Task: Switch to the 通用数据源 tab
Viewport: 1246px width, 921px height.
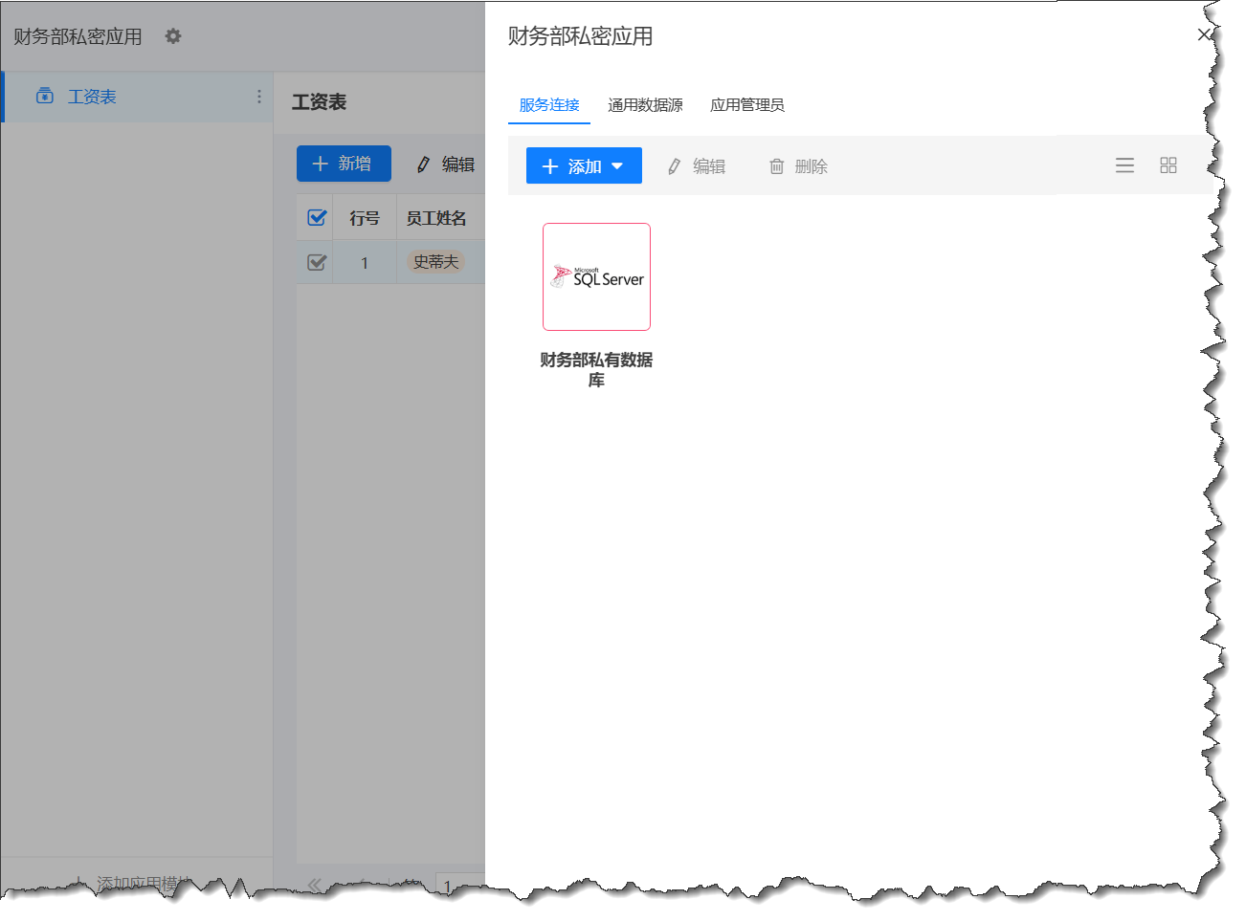Action: tap(645, 106)
